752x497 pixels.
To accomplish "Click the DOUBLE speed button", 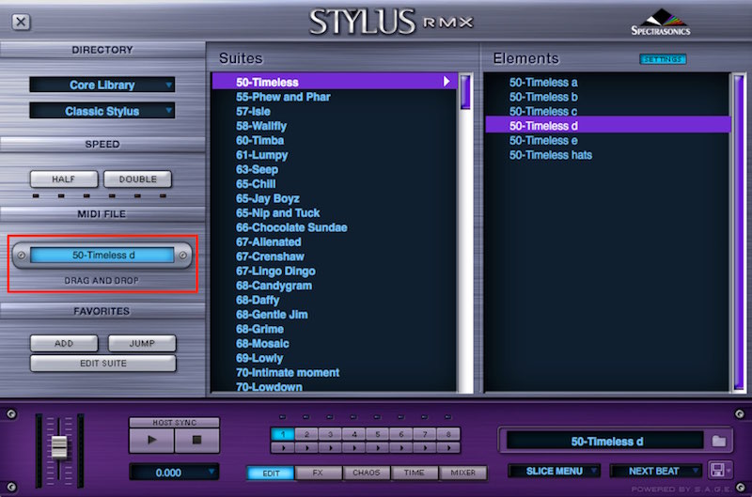I will click(137, 179).
